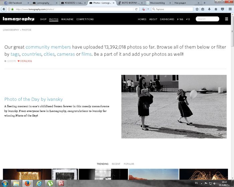
Task: Filter photos by cameras link
Action: [x=66, y=54]
